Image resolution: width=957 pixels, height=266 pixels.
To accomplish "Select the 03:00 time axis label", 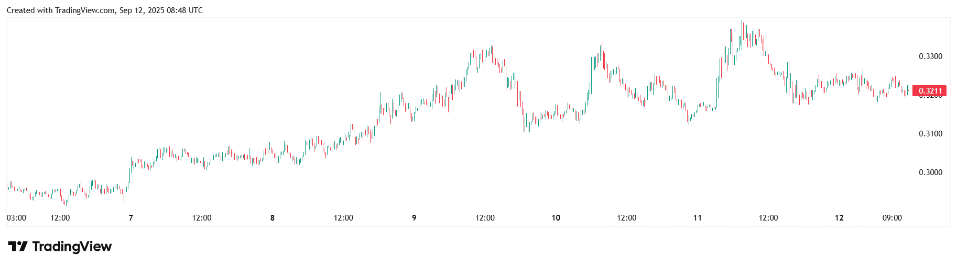I will tap(16, 218).
